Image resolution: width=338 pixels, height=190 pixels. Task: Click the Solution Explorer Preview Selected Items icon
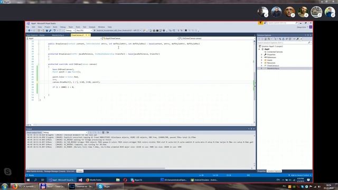coord(301,39)
